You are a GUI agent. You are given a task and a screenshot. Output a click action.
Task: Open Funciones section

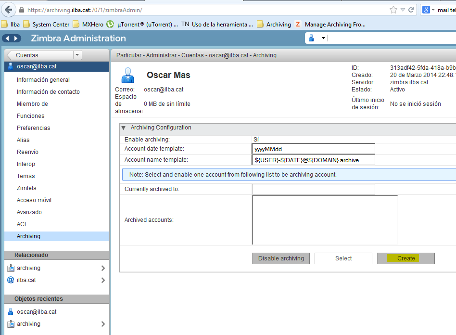[x=30, y=116]
